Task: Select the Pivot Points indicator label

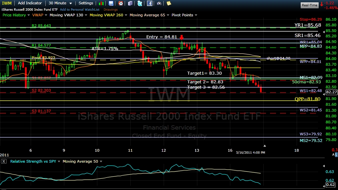Action: pyautogui.click(x=182, y=15)
